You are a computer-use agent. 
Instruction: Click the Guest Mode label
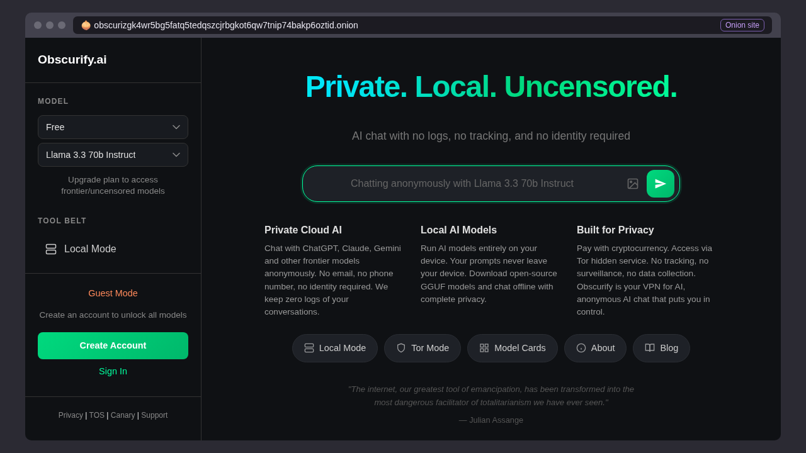pyautogui.click(x=113, y=293)
